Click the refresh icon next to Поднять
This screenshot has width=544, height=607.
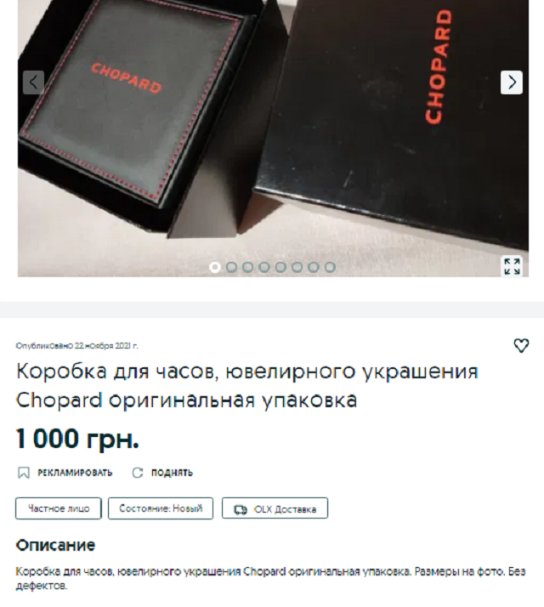[138, 473]
